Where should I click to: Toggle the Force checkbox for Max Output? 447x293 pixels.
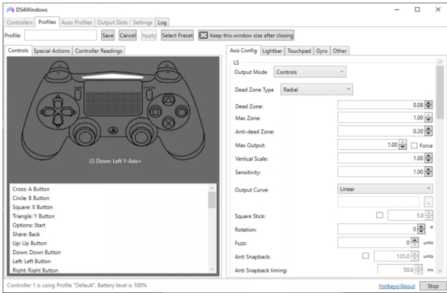tap(414, 146)
